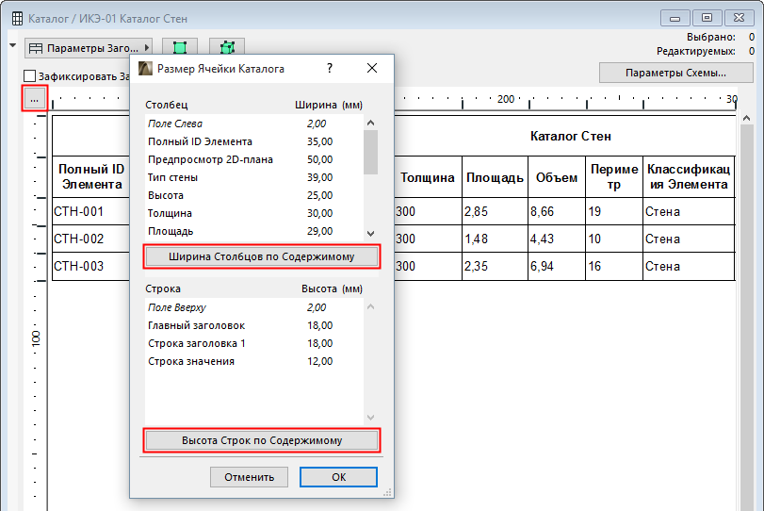764x511 pixels.
Task: Click the Полный ID Элемента table header
Action: 91,177
